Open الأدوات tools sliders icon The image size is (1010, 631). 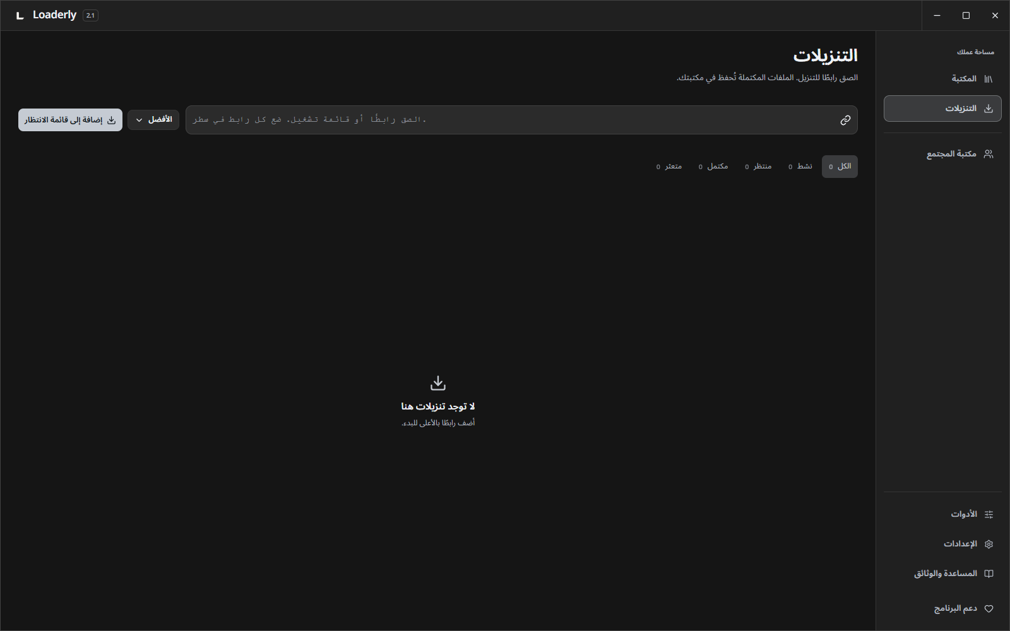[x=989, y=514]
